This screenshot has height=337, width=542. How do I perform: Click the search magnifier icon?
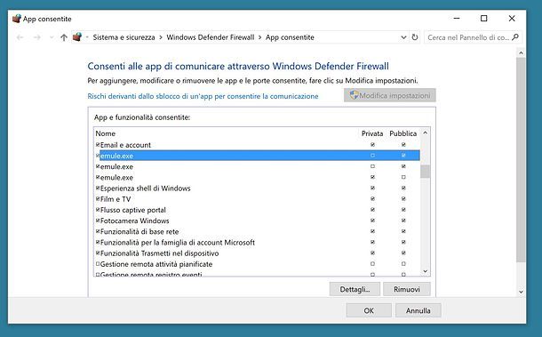pyautogui.click(x=515, y=37)
